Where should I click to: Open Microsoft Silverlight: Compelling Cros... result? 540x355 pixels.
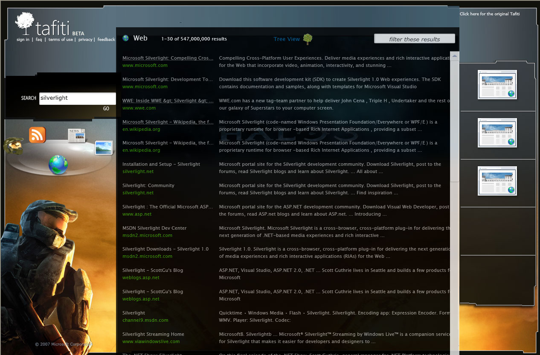pyautogui.click(x=168, y=58)
